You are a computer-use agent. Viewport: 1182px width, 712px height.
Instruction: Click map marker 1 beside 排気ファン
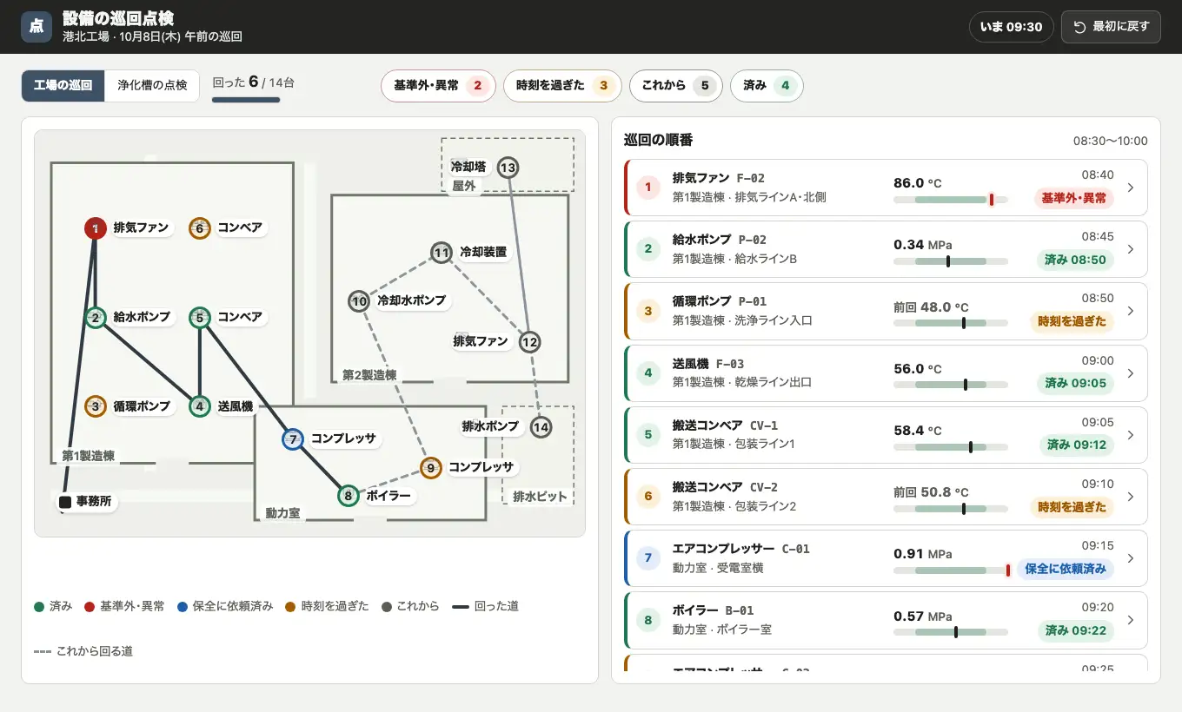point(96,228)
